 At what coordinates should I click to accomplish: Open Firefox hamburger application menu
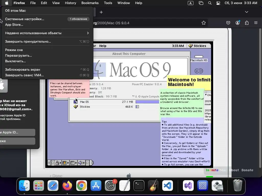click(256, 23)
